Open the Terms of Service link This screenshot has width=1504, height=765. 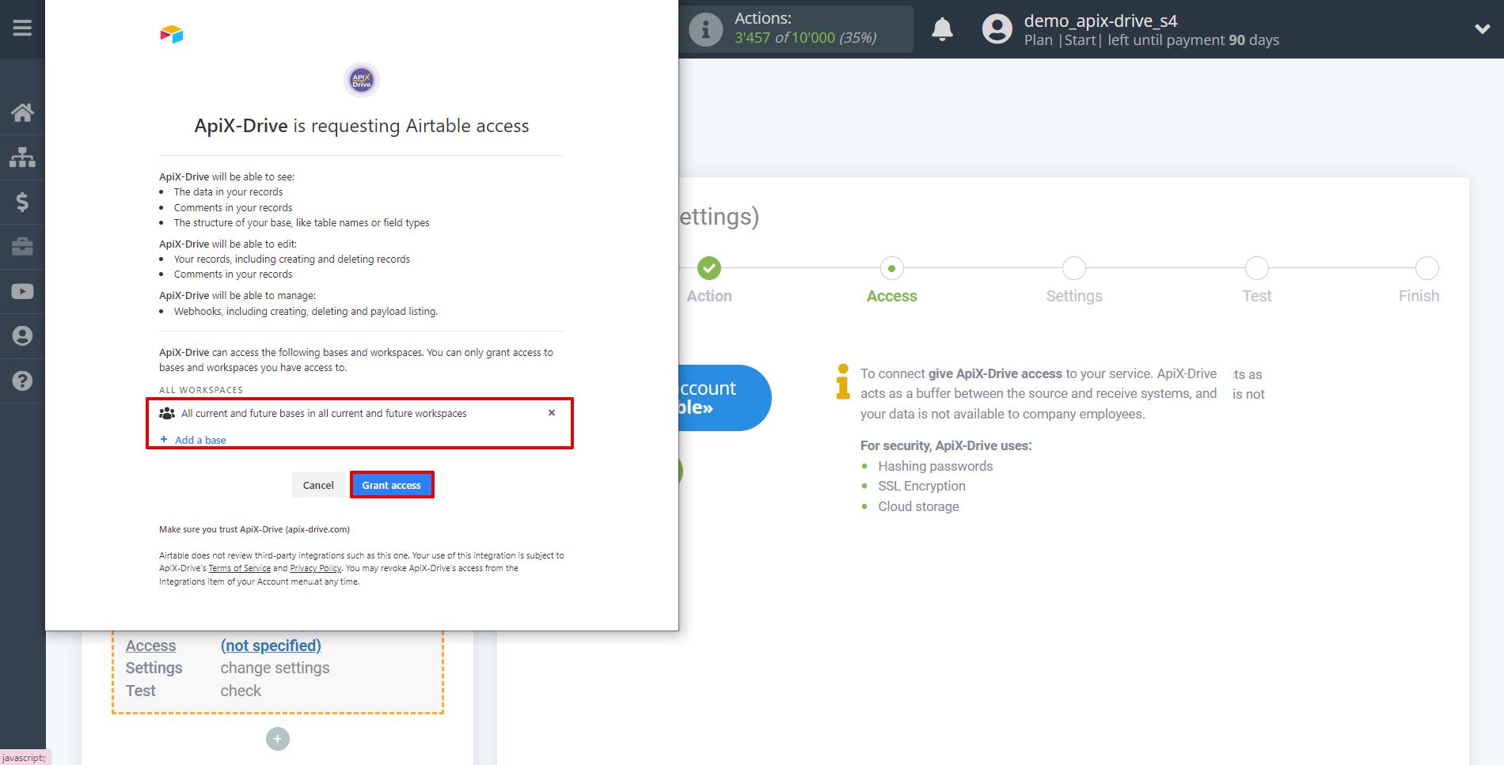coord(240,568)
